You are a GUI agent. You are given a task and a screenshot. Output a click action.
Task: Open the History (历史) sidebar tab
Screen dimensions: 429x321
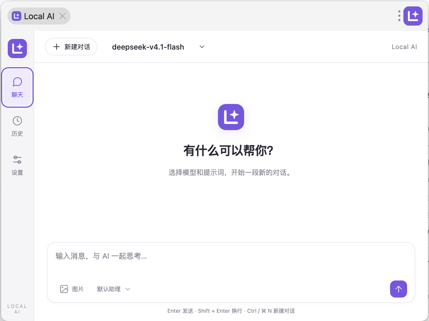click(17, 126)
